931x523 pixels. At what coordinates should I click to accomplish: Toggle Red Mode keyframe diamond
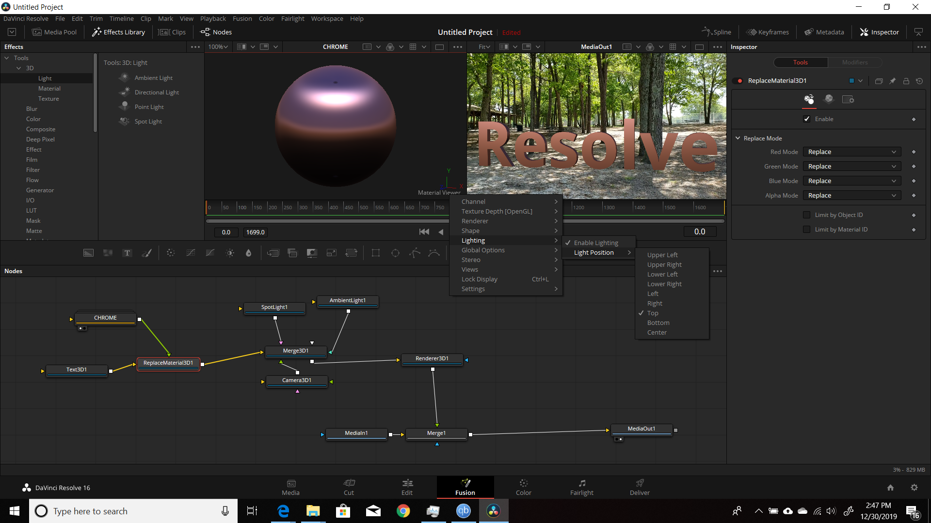[914, 152]
